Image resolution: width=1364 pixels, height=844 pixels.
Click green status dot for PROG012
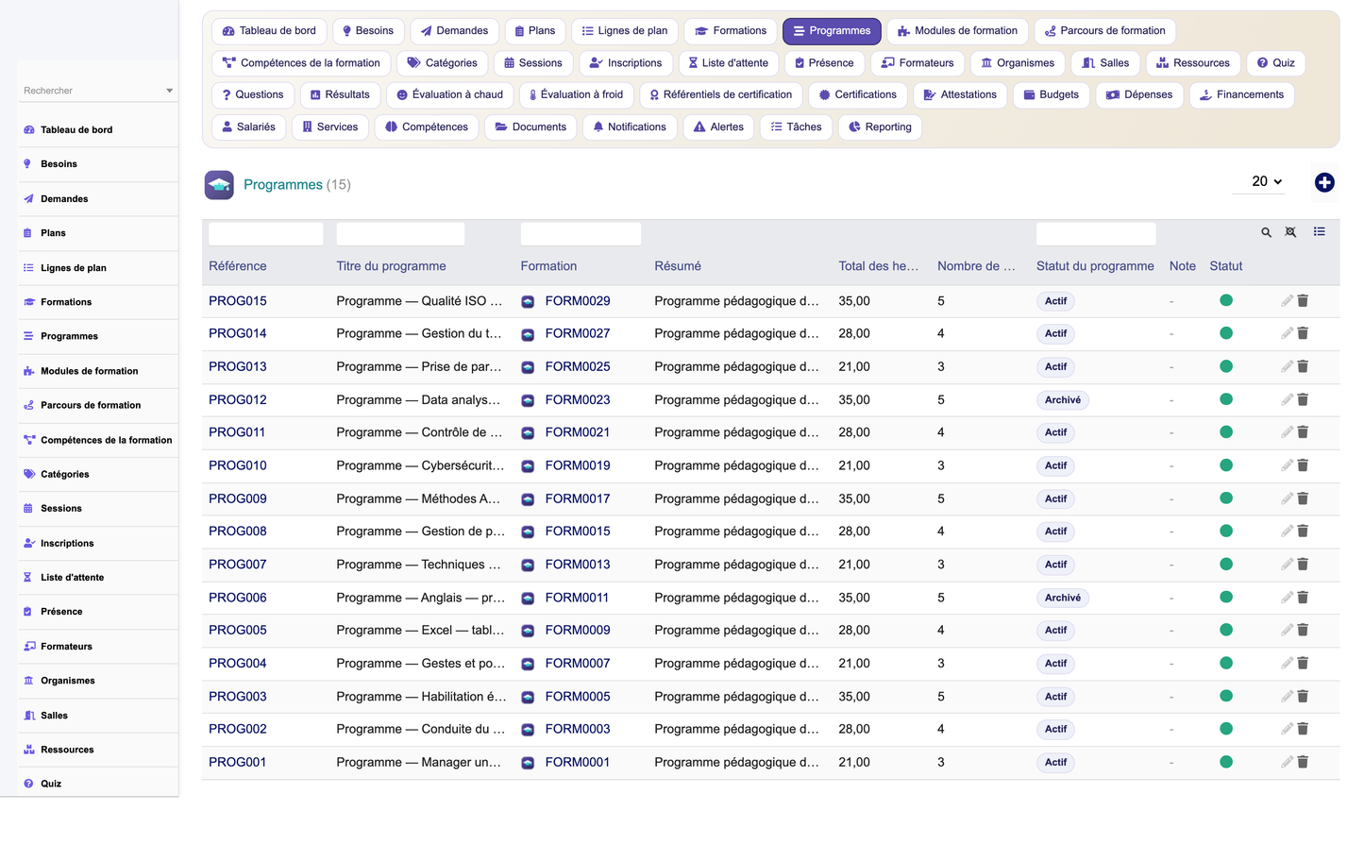pyautogui.click(x=1226, y=399)
